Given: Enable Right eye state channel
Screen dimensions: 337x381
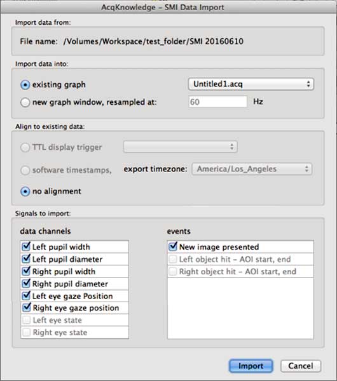Looking at the screenshot, I should pos(26,332).
